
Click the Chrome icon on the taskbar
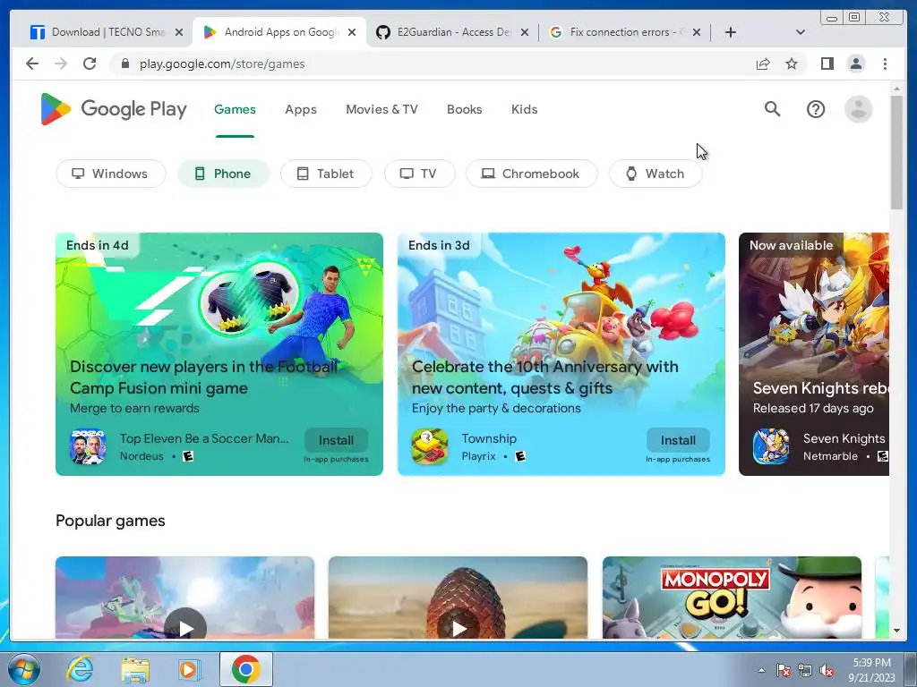pyautogui.click(x=245, y=669)
